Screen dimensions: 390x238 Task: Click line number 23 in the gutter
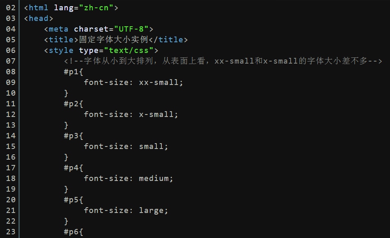tap(11, 232)
